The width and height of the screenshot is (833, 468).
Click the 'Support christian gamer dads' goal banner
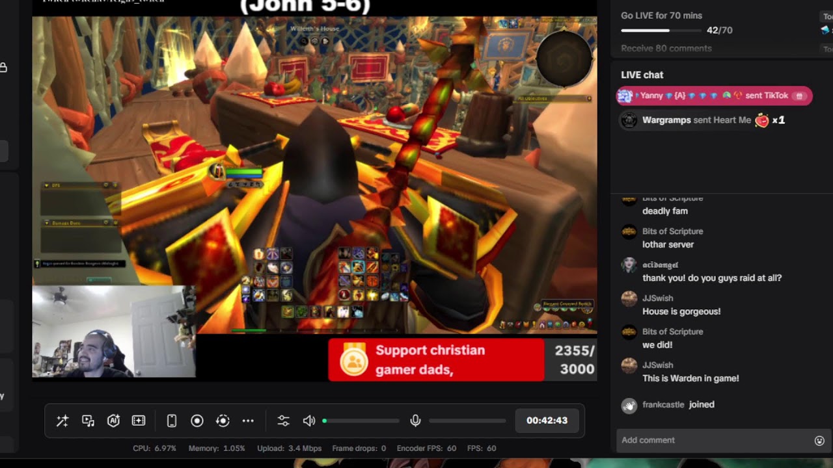pos(436,359)
